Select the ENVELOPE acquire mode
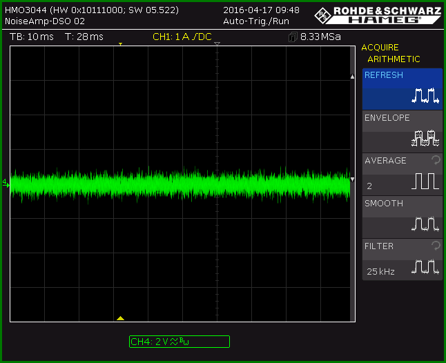Image resolution: width=446 pixels, height=363 pixels. pos(403,132)
